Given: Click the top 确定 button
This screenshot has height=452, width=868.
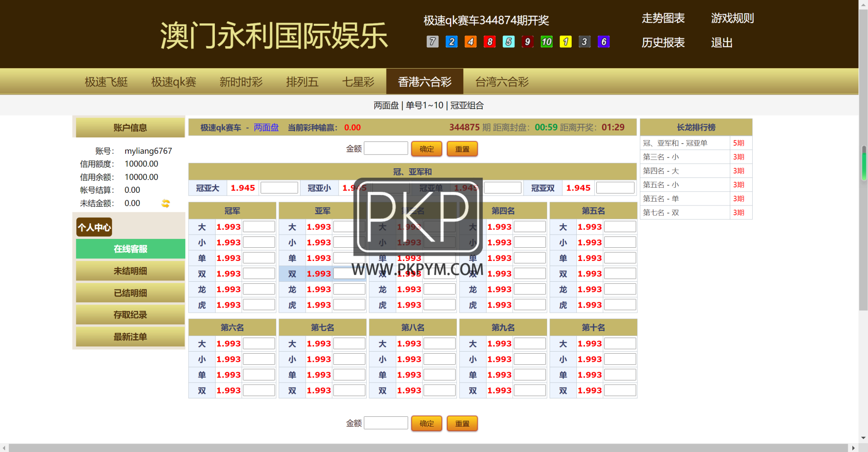Looking at the screenshot, I should (x=426, y=149).
